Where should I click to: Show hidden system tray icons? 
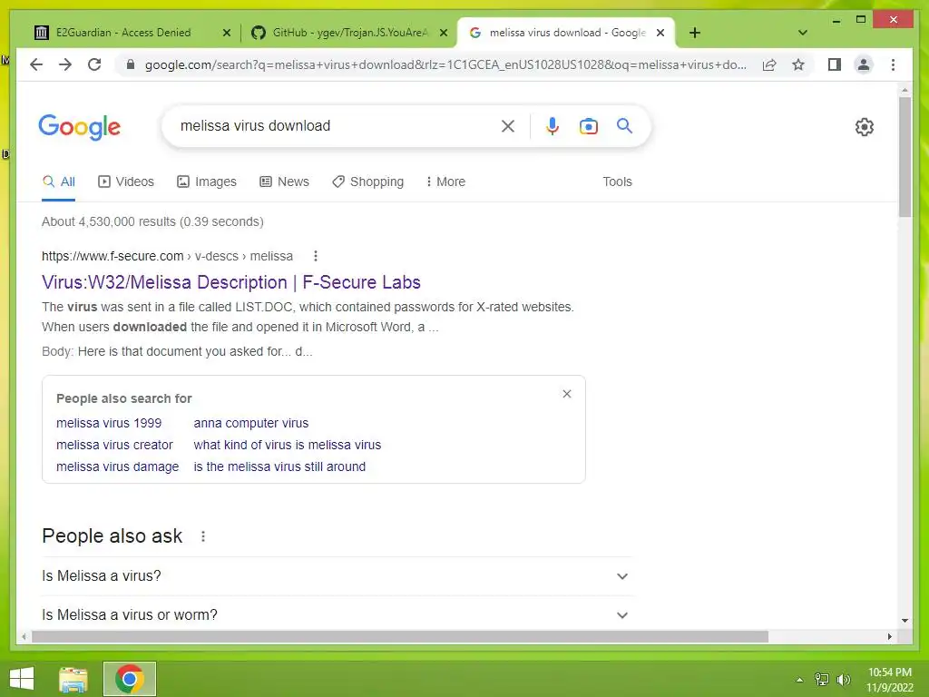pos(800,680)
